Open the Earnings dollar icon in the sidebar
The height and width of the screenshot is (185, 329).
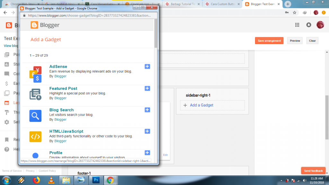coord(7,84)
